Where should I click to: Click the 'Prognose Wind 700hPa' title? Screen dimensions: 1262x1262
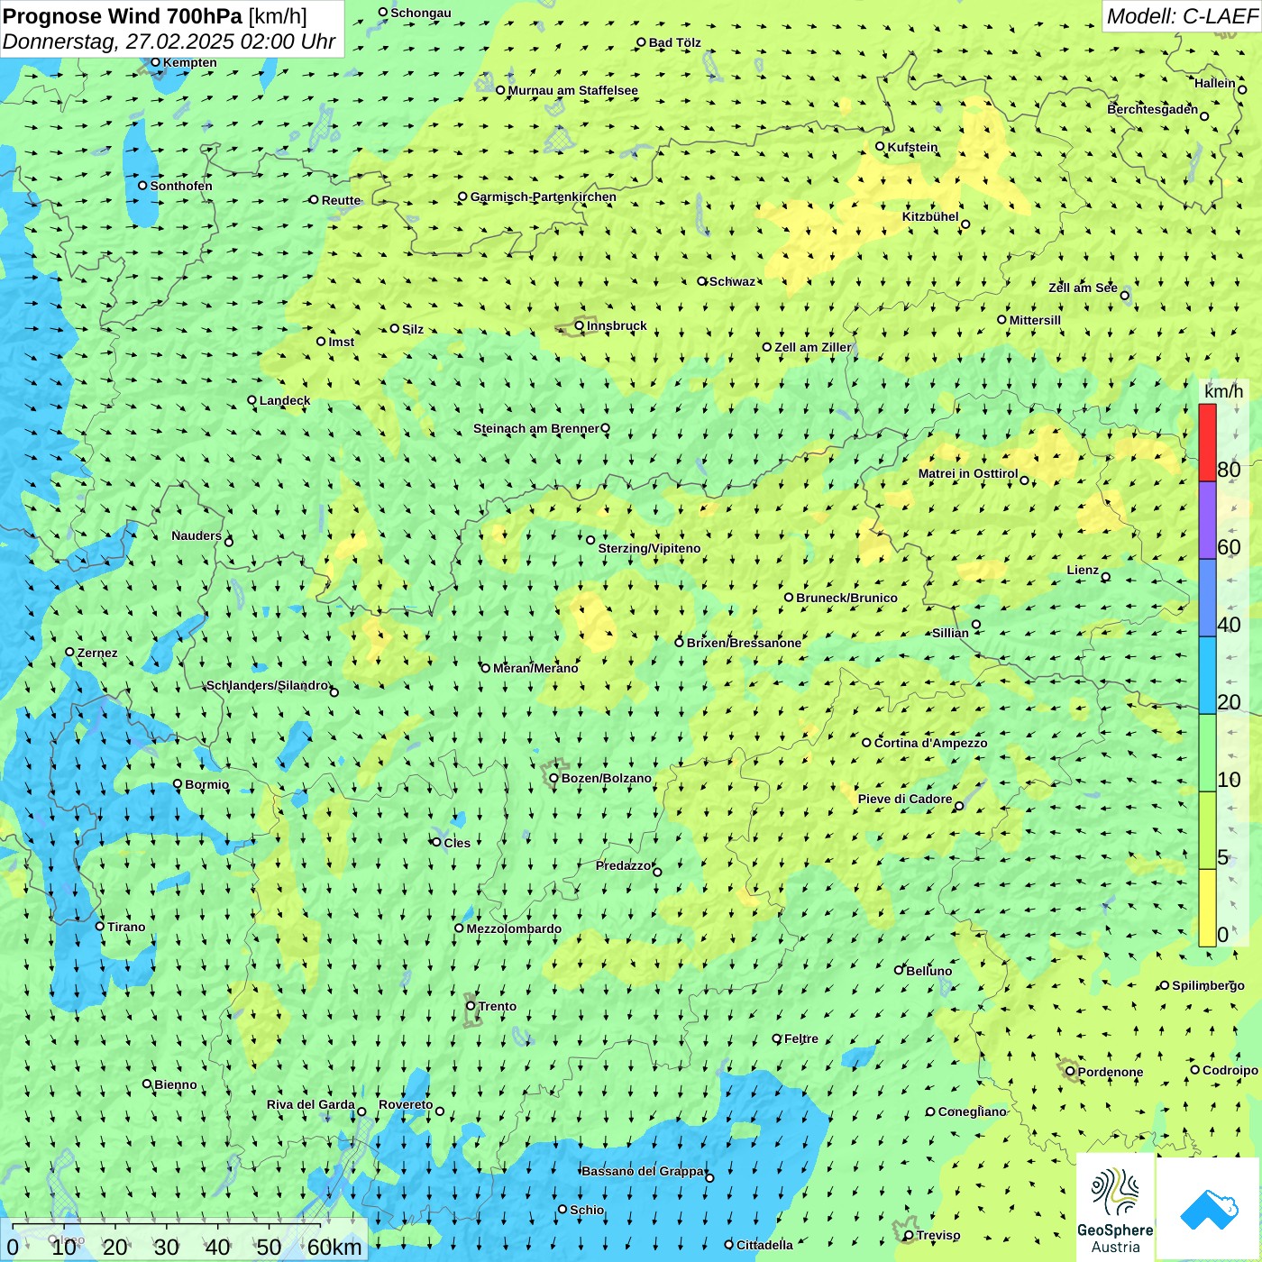pyautogui.click(x=123, y=16)
